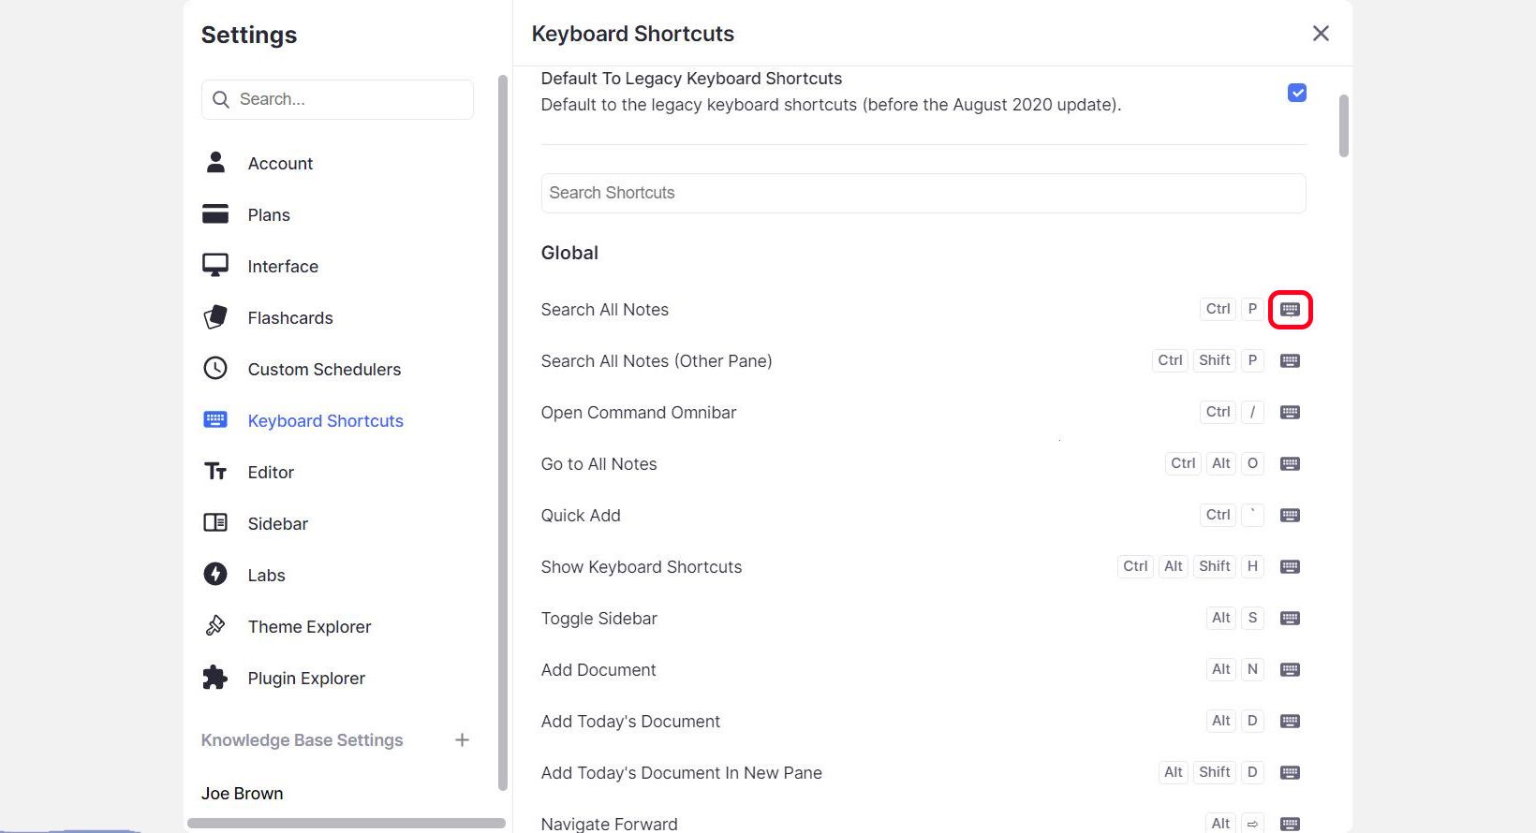Open the Theme Explorer page

click(309, 627)
